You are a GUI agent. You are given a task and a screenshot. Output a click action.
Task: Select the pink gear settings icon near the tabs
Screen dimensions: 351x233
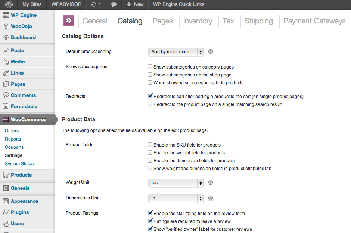click(69, 21)
